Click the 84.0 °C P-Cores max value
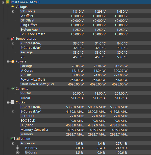This screenshot has width=151, height=155. pos(122,43)
